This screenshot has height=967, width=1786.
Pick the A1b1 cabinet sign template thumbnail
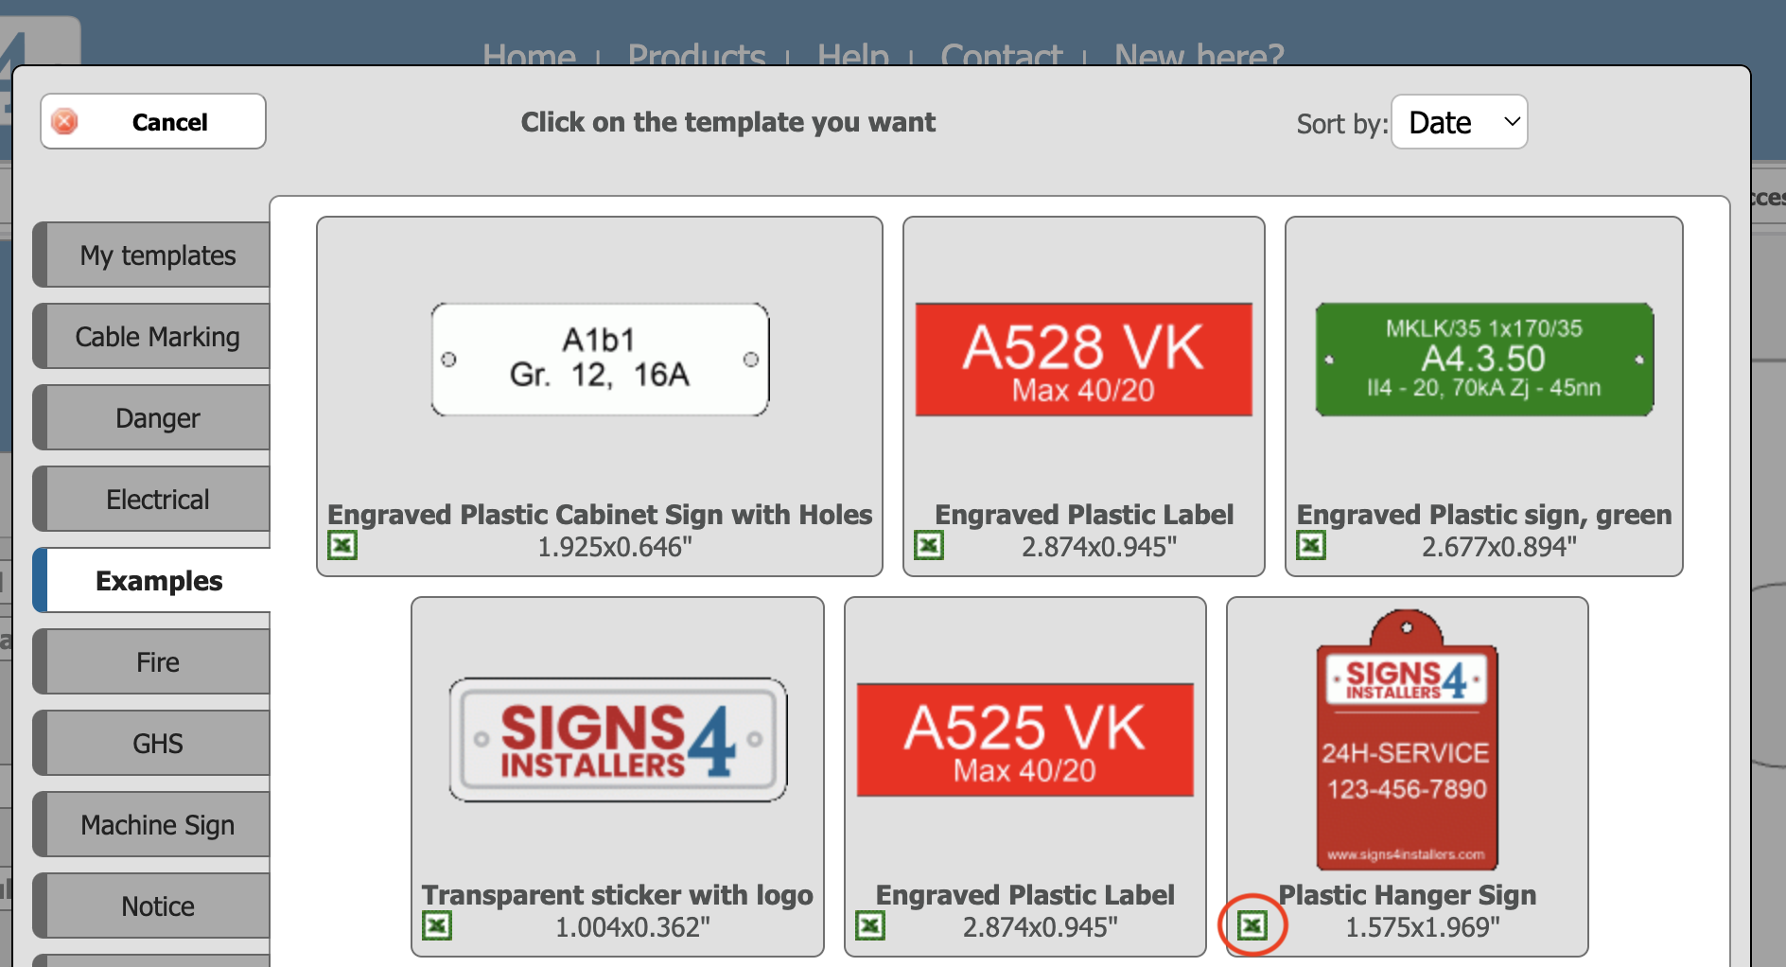[x=600, y=360]
